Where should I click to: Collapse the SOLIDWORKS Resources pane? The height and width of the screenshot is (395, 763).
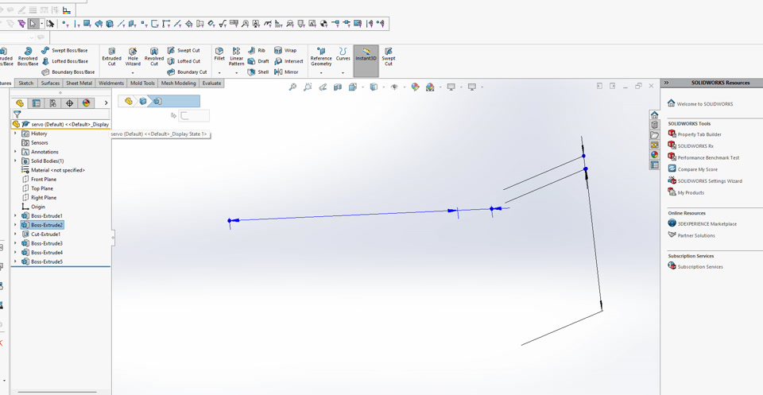point(666,83)
